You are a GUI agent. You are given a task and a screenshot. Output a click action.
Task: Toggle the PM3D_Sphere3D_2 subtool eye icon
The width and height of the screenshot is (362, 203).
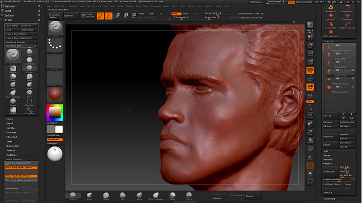coord(353,78)
